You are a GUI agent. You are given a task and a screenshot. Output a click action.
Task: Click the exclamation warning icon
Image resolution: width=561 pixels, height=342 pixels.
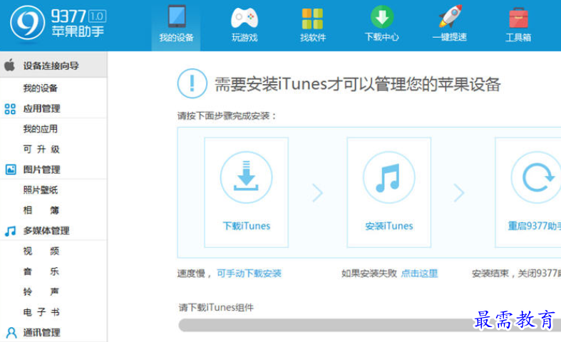(x=192, y=83)
